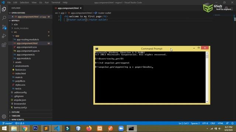Click the network icon in system tray

coord(212,129)
